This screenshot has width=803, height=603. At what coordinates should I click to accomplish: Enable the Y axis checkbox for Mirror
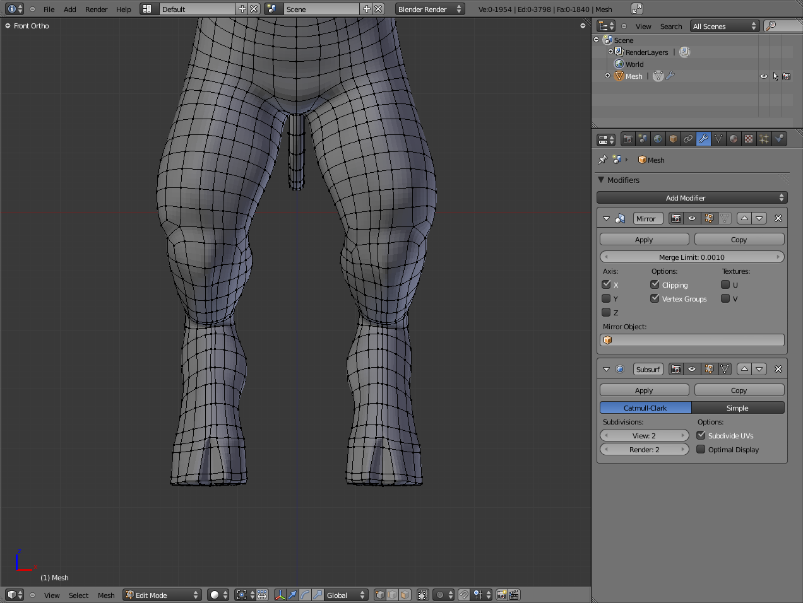[x=606, y=298]
